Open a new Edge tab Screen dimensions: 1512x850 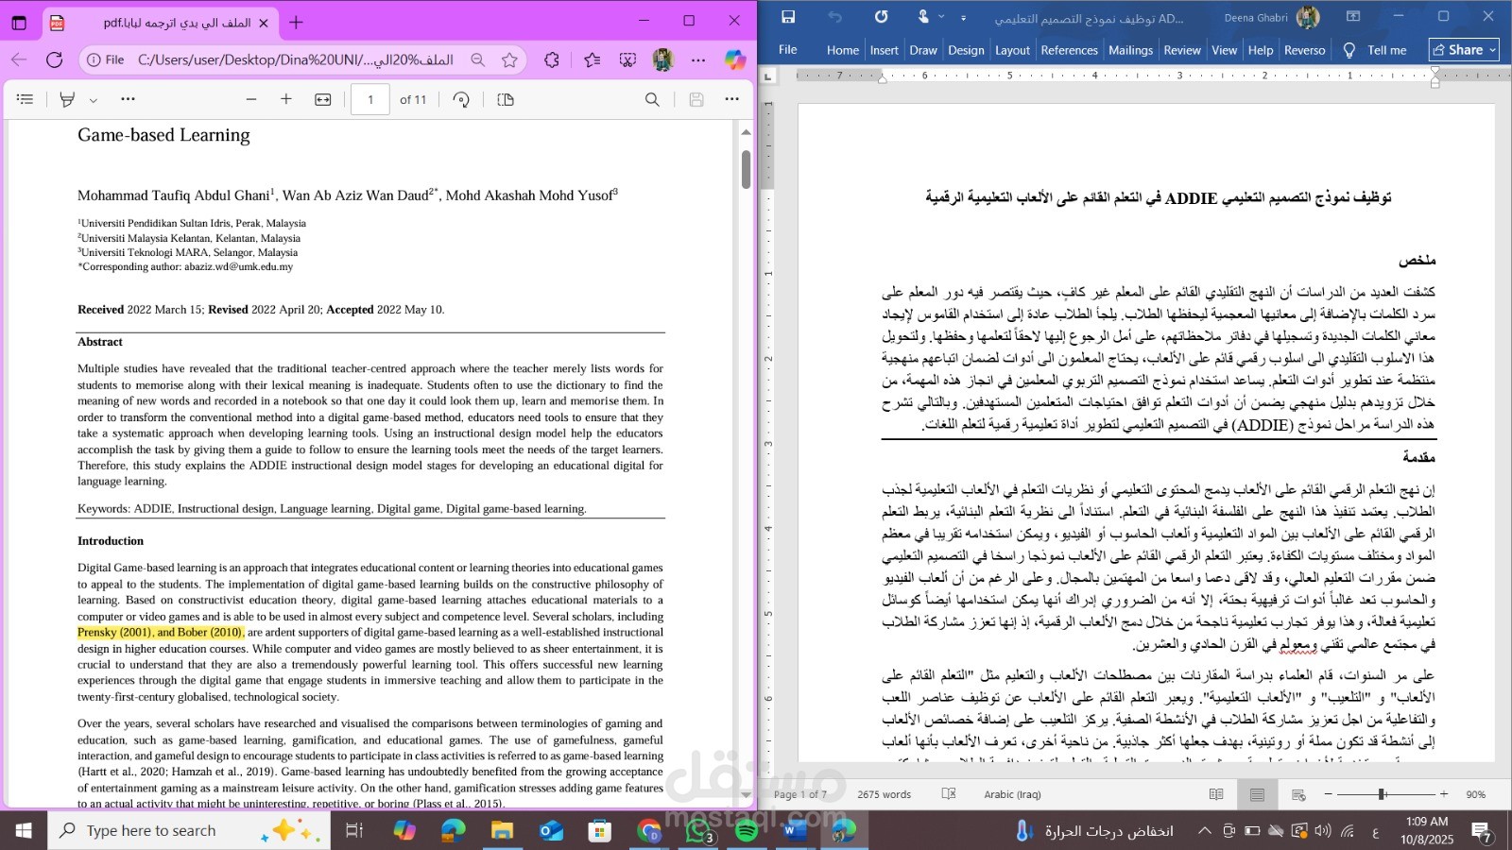tap(296, 22)
